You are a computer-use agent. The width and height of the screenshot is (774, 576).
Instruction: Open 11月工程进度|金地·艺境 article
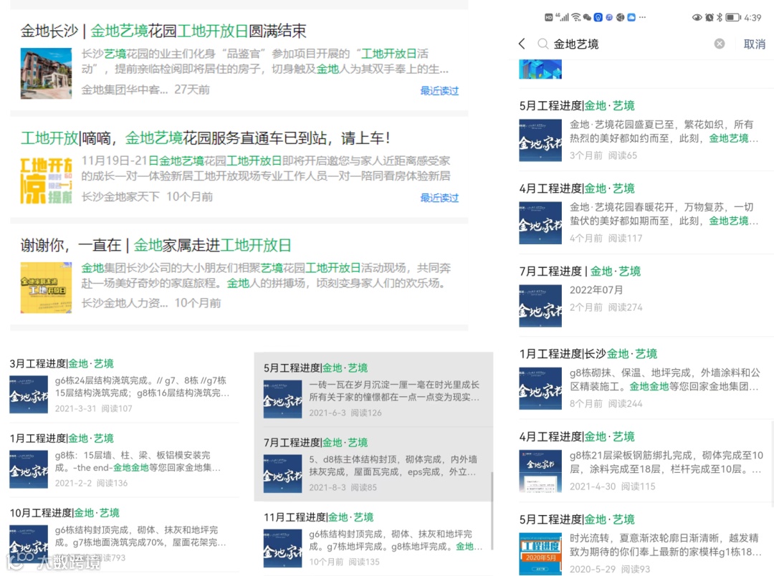tap(319, 517)
